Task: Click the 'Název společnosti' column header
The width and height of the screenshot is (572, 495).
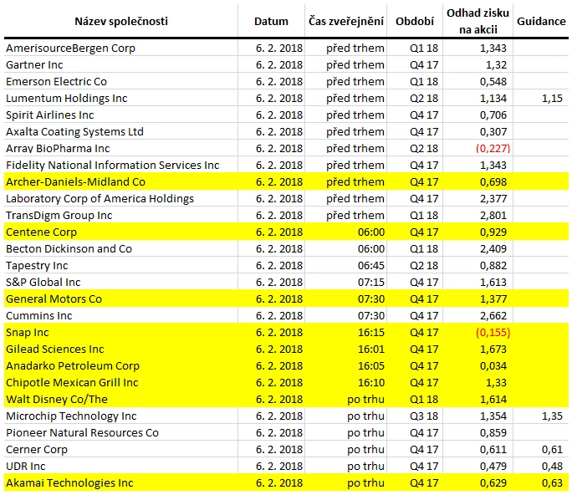Action: (121, 21)
